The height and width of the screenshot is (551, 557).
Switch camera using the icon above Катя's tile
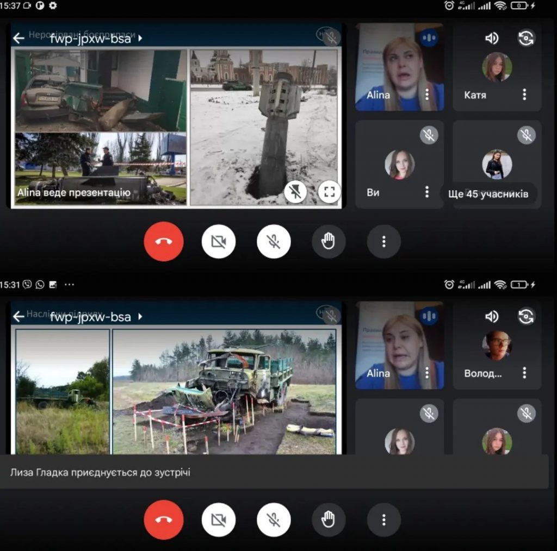526,38
